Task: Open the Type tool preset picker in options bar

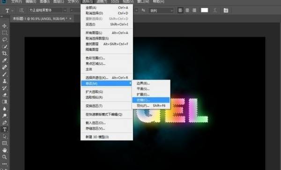Action: pos(9,10)
